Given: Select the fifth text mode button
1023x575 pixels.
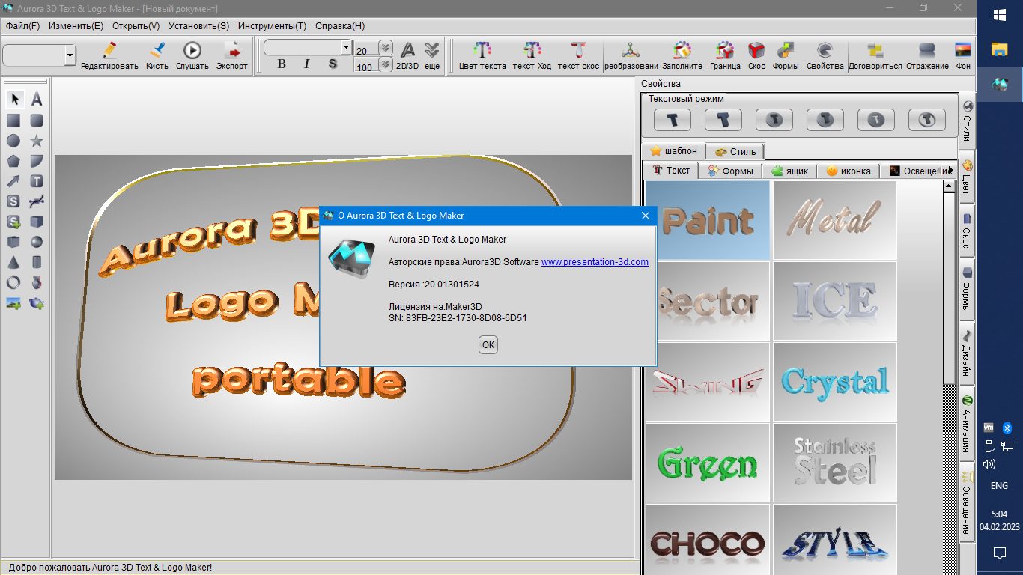Looking at the screenshot, I should pyautogui.click(x=876, y=120).
